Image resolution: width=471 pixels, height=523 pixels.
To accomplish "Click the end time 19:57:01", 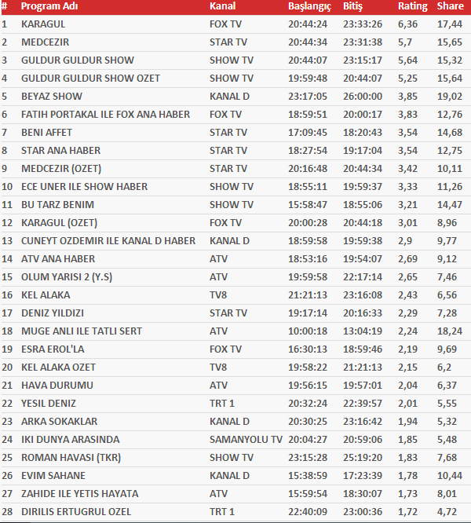I will coord(363,385).
